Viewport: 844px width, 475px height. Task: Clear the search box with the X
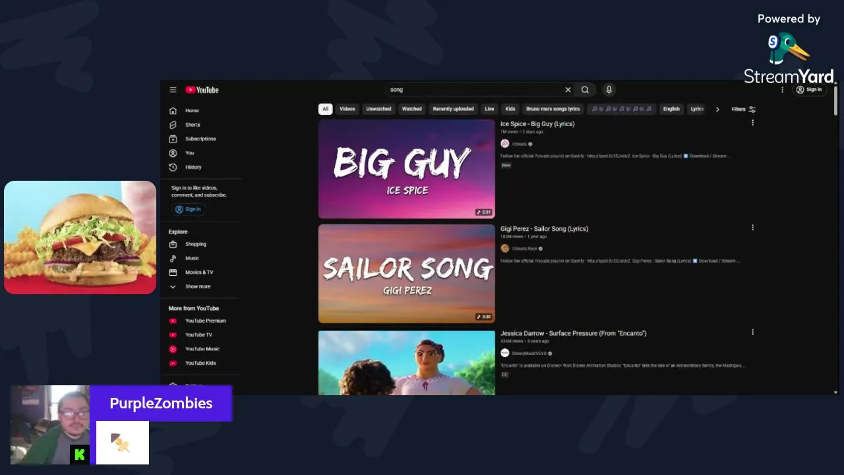(x=568, y=90)
